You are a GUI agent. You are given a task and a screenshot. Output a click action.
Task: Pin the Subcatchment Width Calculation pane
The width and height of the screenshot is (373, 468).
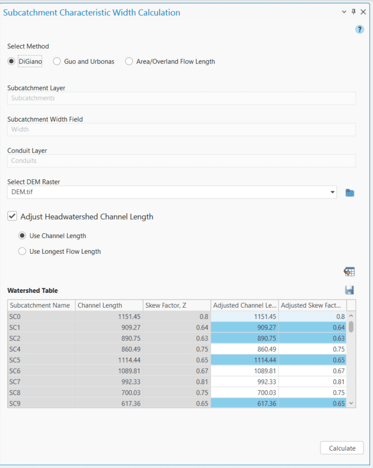pos(353,11)
